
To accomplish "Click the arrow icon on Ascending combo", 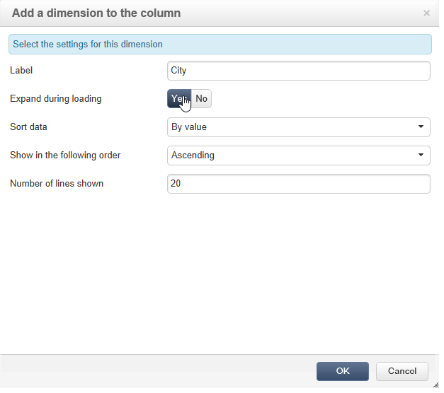I will point(421,156).
